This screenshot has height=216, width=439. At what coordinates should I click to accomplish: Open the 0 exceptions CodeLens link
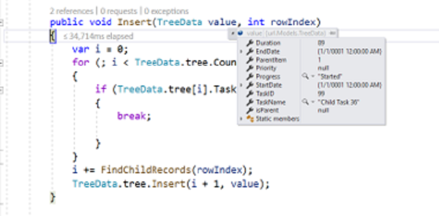(166, 11)
